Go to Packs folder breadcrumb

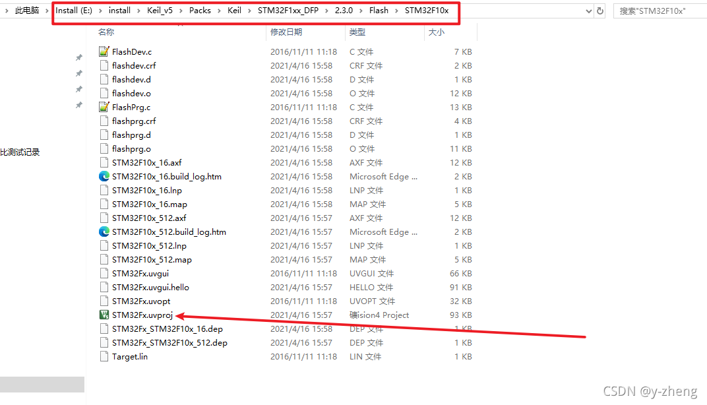tap(200, 11)
